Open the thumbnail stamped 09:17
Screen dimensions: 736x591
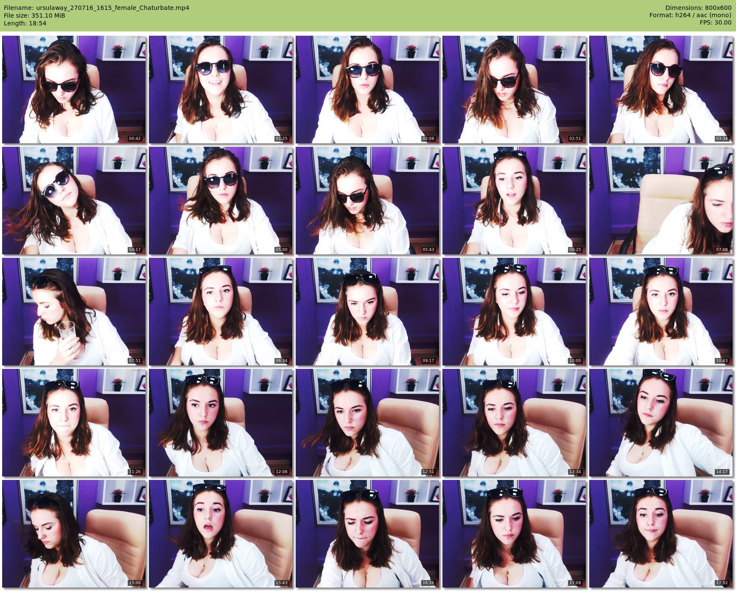click(368, 312)
